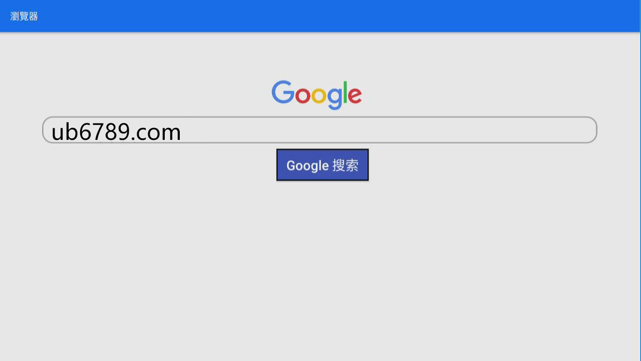Click the ub6789.com text in the search field
Image resolution: width=641 pixels, height=361 pixels.
pyautogui.click(x=116, y=131)
